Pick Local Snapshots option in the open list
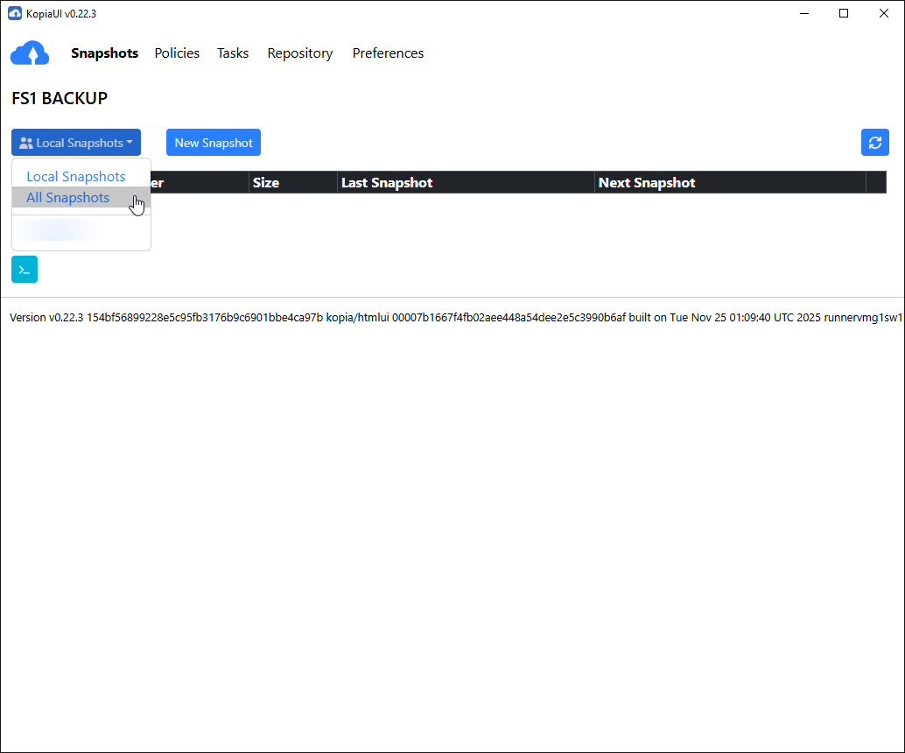905x753 pixels. [x=76, y=176]
